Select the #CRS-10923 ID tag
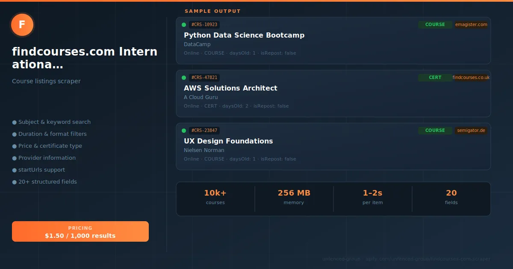 click(x=204, y=25)
